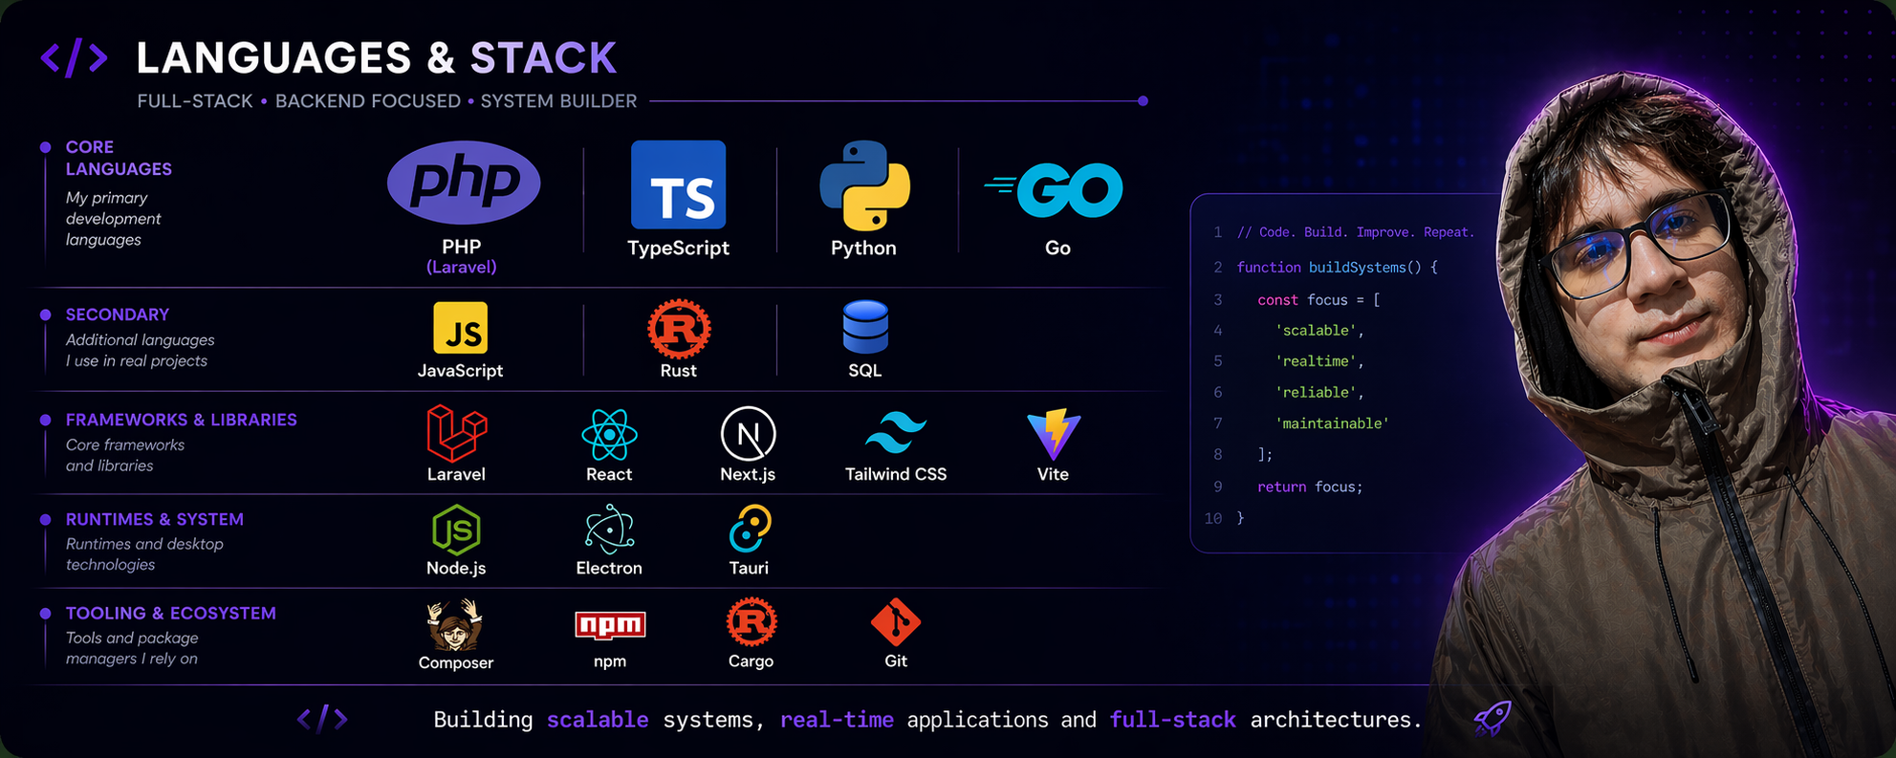Click 'Tools and package managers I rely on'
Screen dimensions: 1896x758
click(x=132, y=648)
